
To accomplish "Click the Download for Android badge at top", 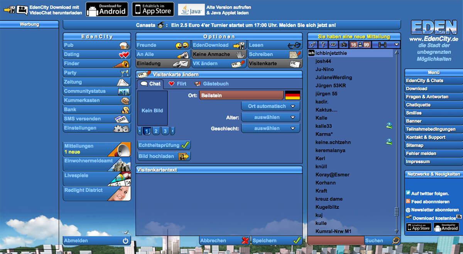I will (x=106, y=9).
